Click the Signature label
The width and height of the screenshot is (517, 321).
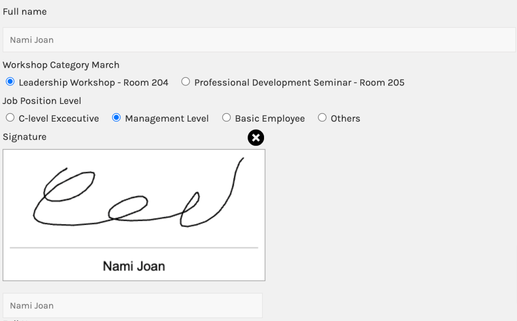[25, 137]
